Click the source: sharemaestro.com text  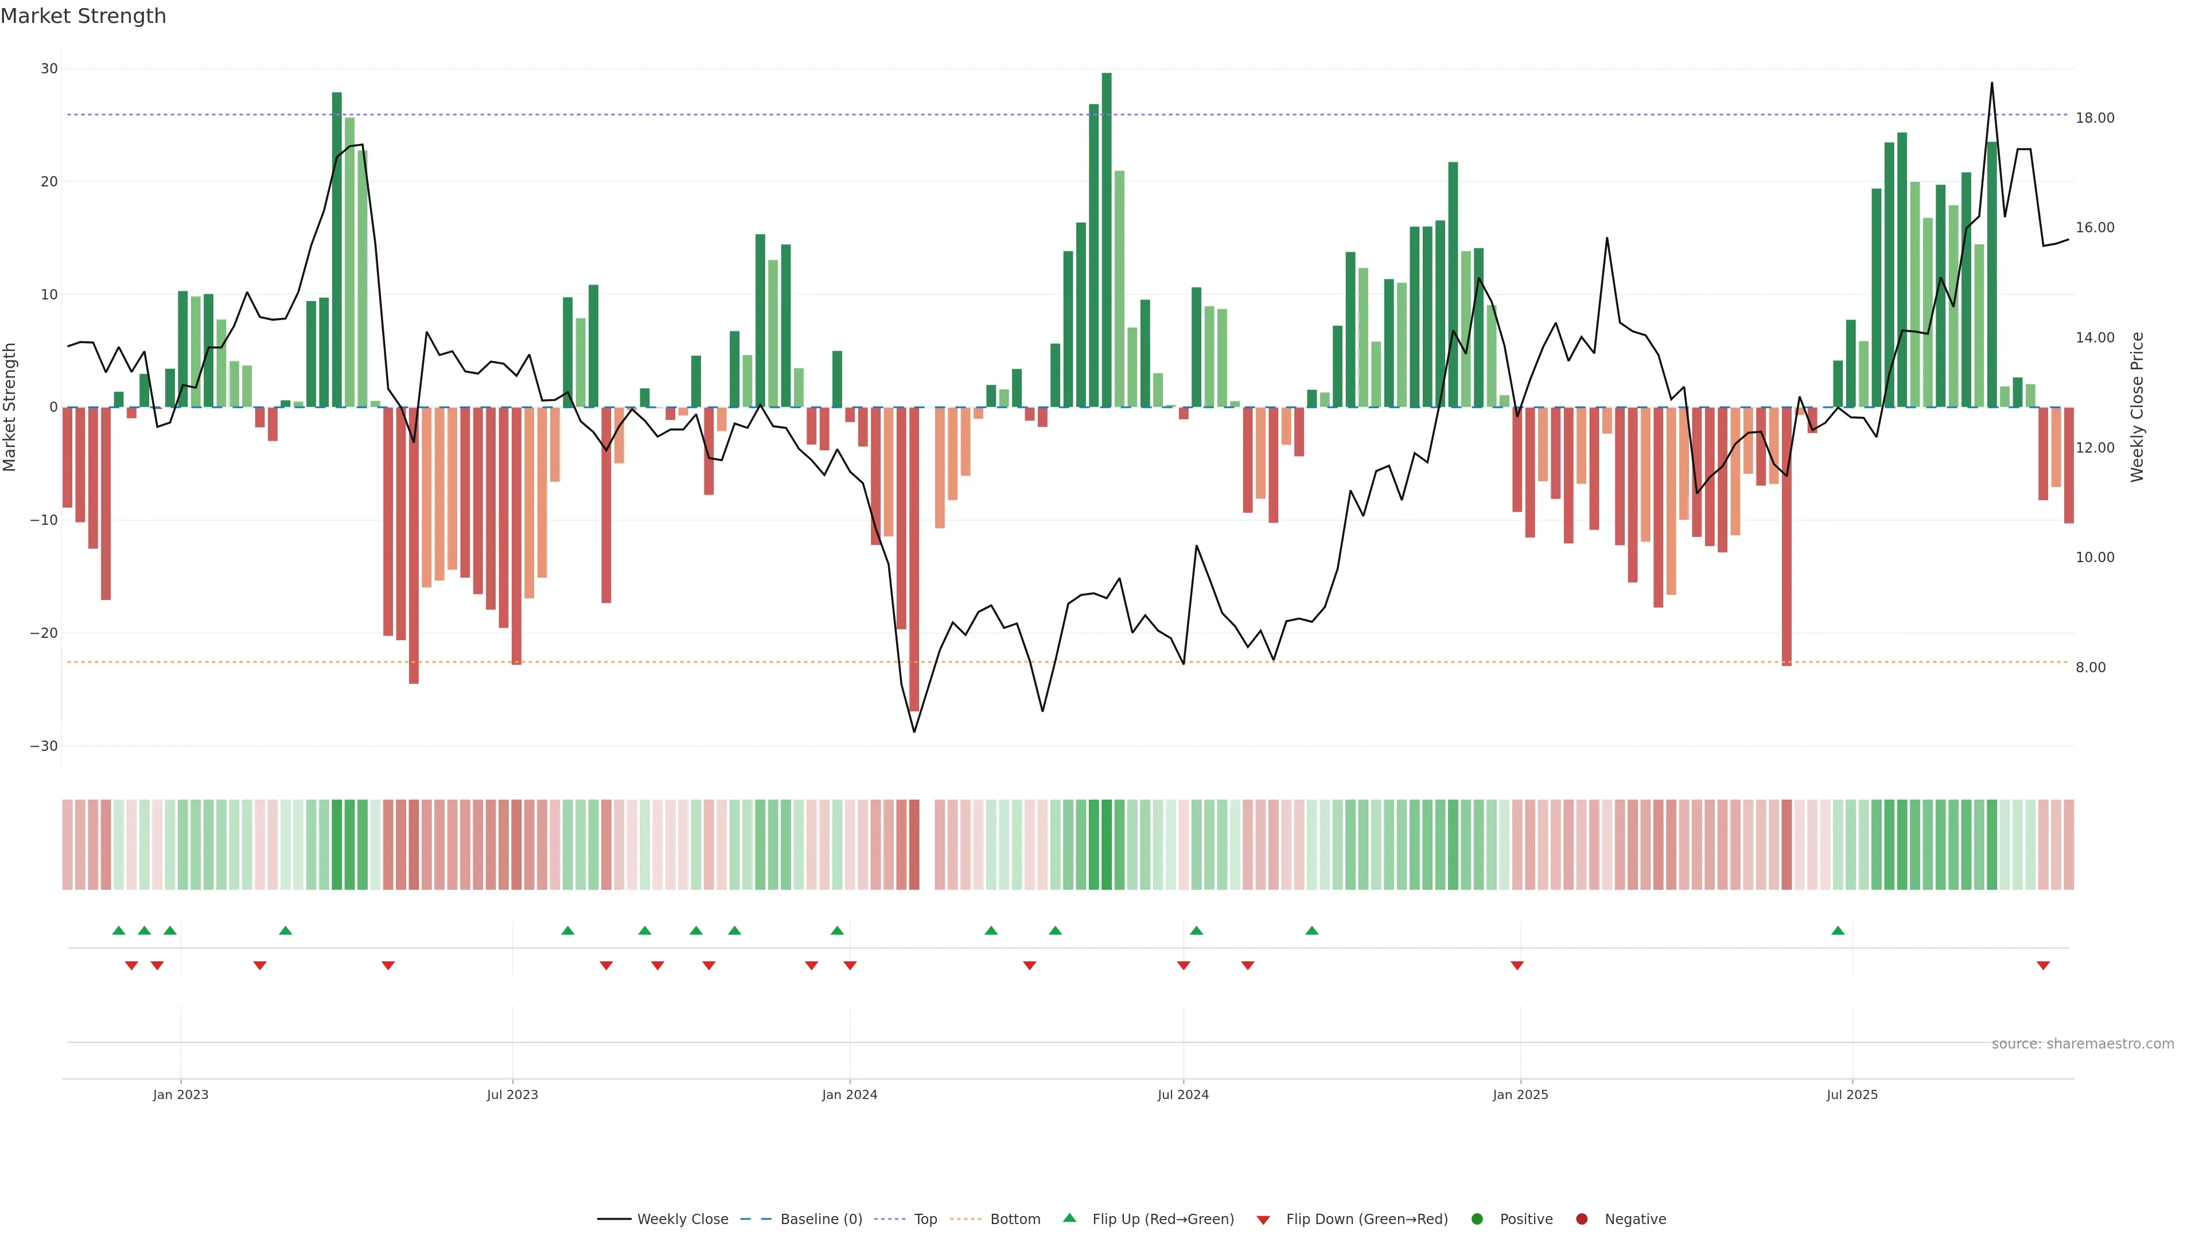point(2083,1044)
